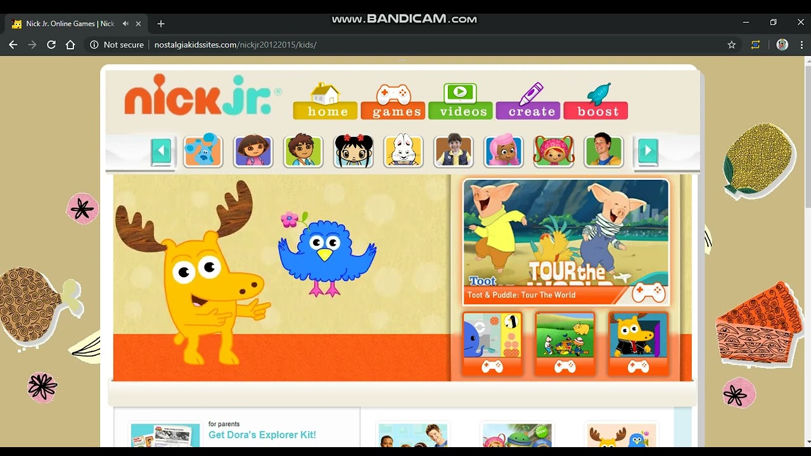The height and width of the screenshot is (456, 811).
Task: Click the yellow extension icon in toolbar
Action: point(755,45)
